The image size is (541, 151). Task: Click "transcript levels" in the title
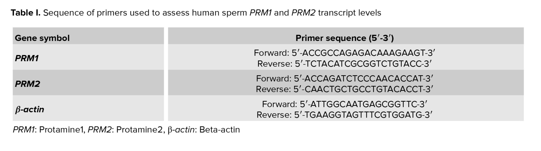[349, 13]
